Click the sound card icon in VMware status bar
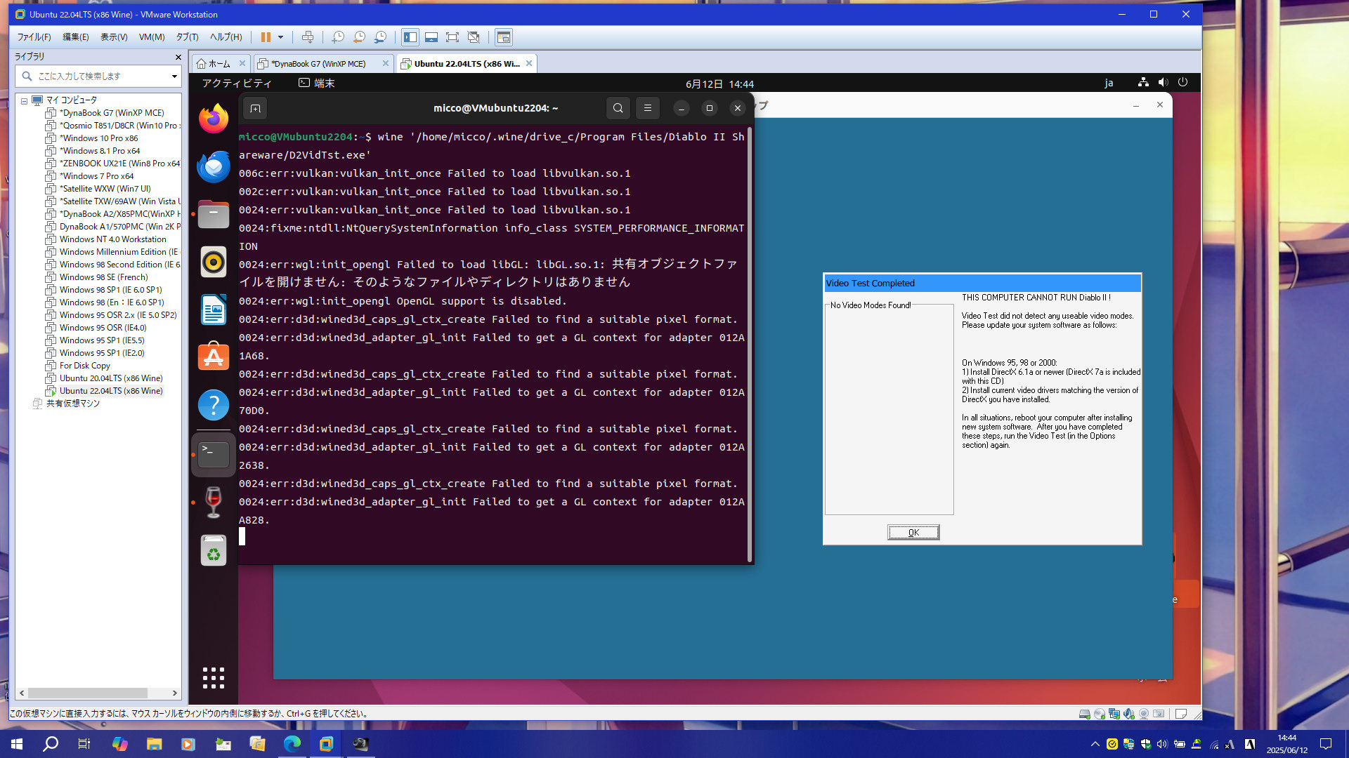The height and width of the screenshot is (758, 1349). pyautogui.click(x=1129, y=714)
